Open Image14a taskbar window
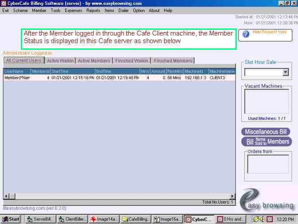The height and width of the screenshot is (224, 298). (x=104, y=219)
